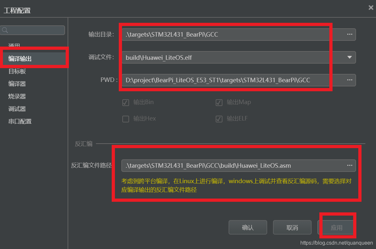Click the 反汇编文件路径 input field
This screenshot has width=376, height=249.
point(239,165)
